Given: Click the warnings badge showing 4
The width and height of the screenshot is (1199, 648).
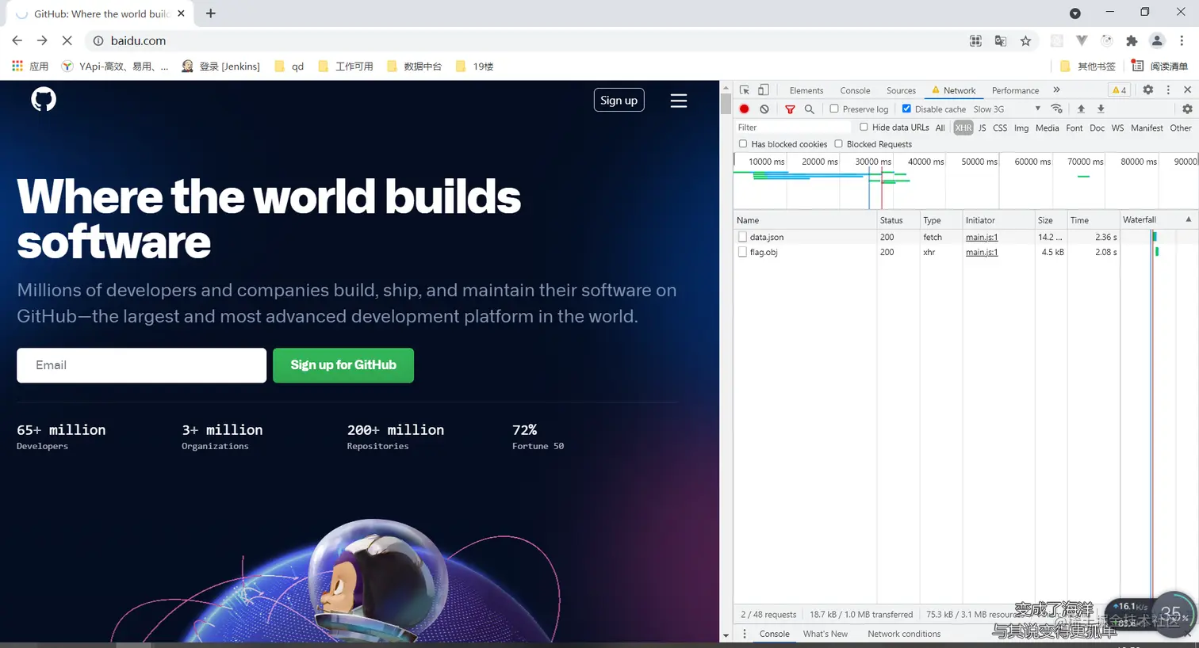Looking at the screenshot, I should 1119,90.
